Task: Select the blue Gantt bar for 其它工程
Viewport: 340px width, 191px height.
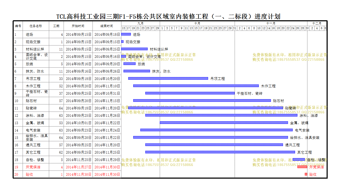Action: pyautogui.click(x=220, y=152)
